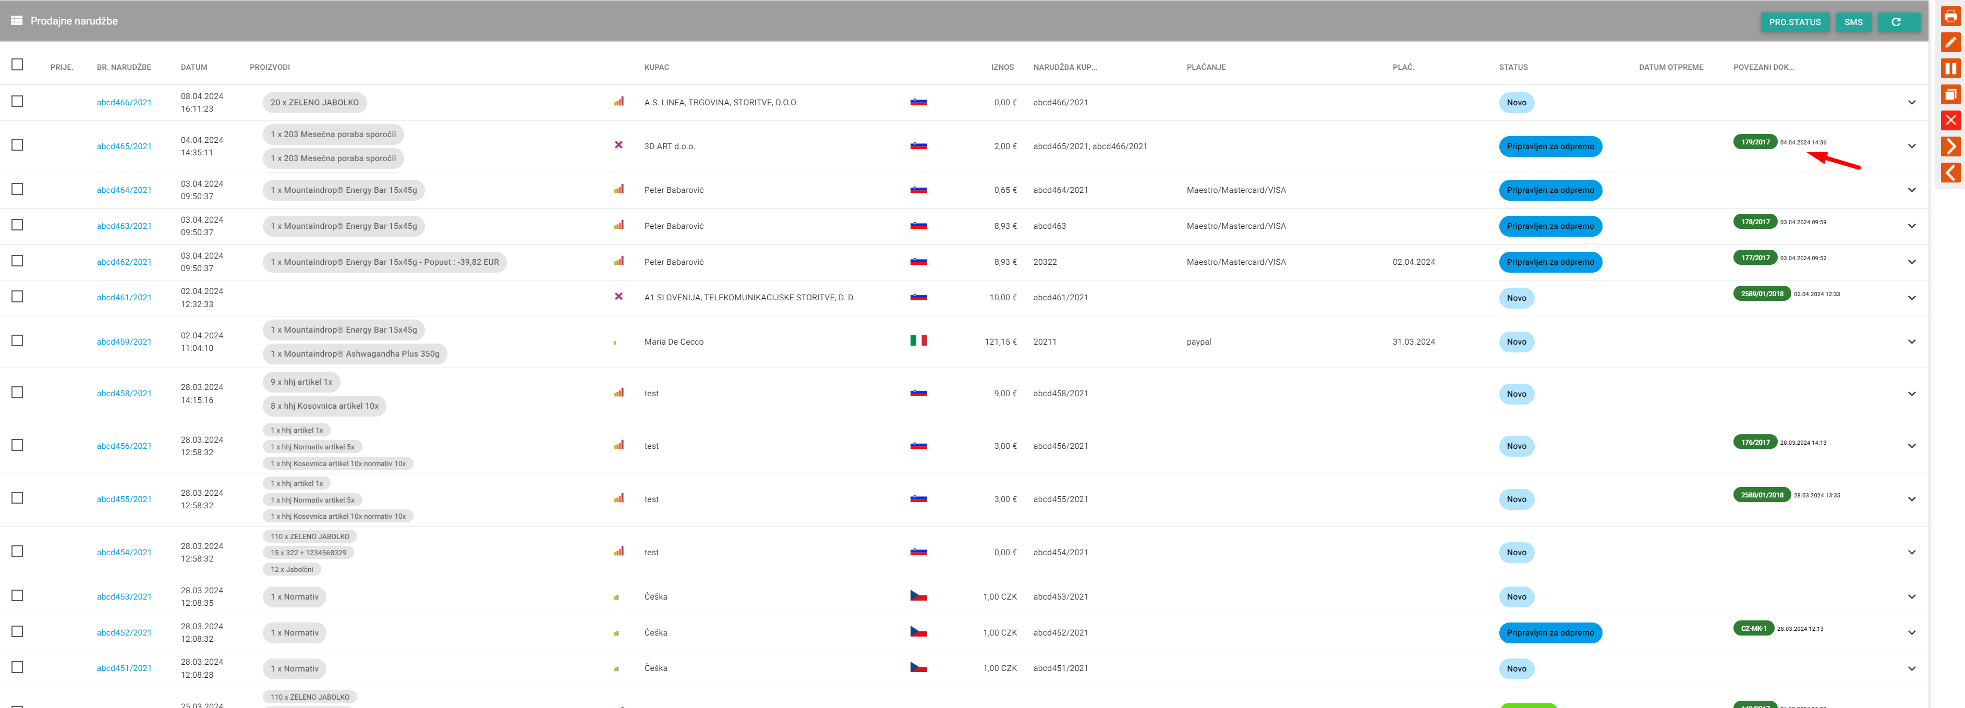Image resolution: width=1965 pixels, height=708 pixels.
Task: Open order link abcd463/2021
Action: point(124,226)
